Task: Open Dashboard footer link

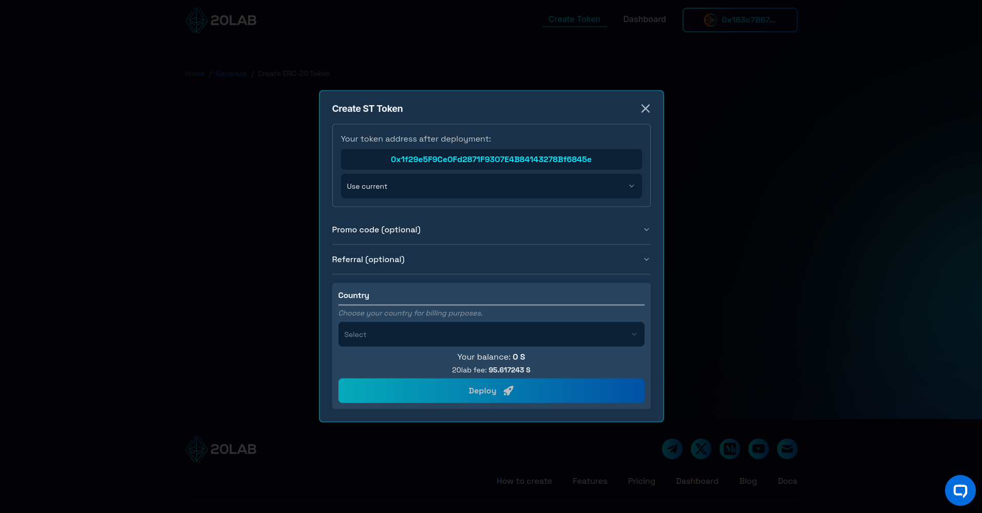Action: coord(697,481)
